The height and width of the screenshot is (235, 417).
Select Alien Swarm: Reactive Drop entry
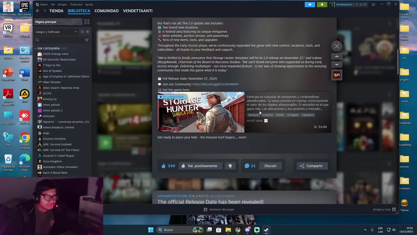pos(61,88)
